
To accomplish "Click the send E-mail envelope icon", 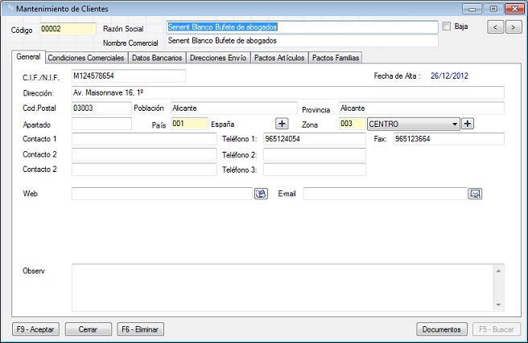I will 475,194.
